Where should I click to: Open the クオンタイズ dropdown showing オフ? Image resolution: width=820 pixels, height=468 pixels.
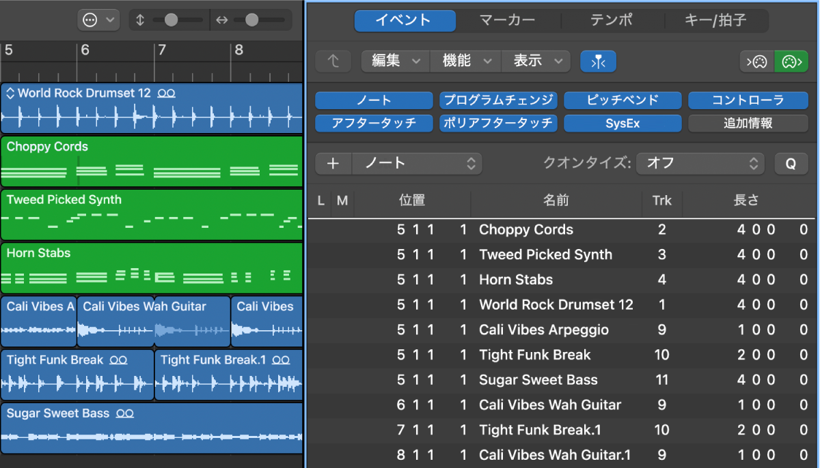(x=700, y=164)
